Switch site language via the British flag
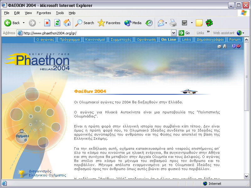 [x=238, y=46]
